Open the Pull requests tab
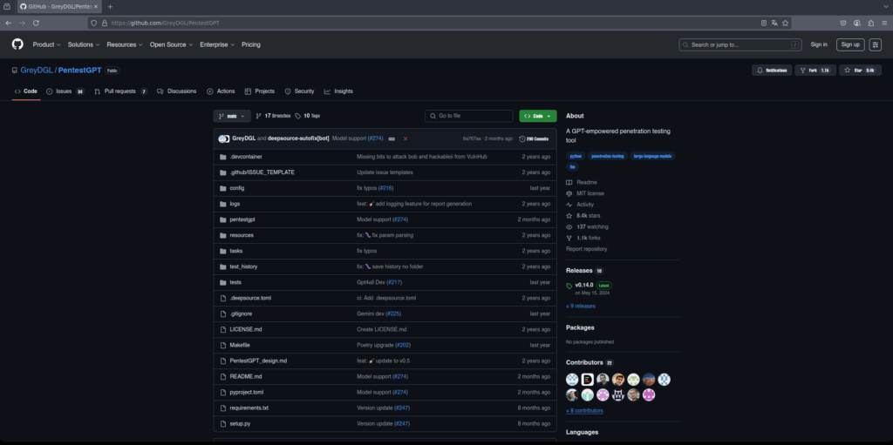The height and width of the screenshot is (445, 893). click(119, 91)
